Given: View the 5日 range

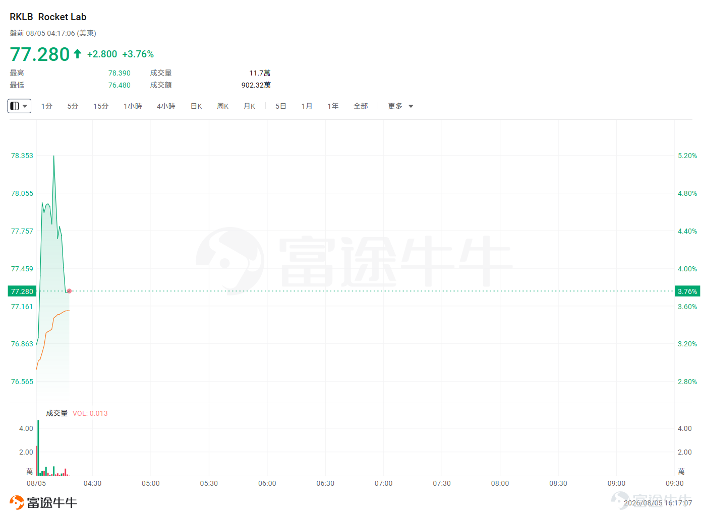Looking at the screenshot, I should coord(281,106).
